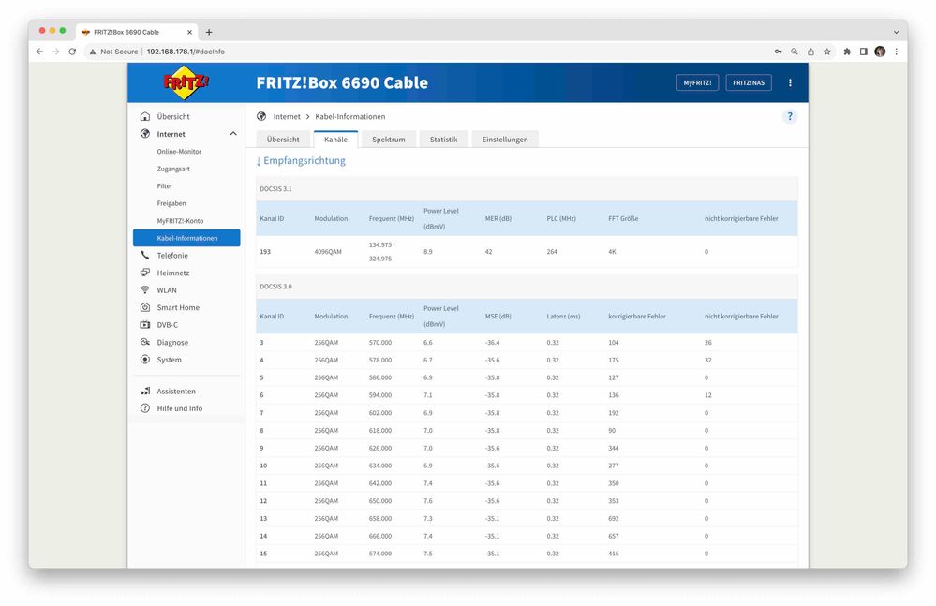Open the three-dot menu in the blue header
The image size is (936, 606).
point(790,82)
